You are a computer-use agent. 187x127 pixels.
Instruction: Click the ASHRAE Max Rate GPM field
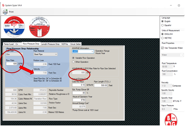pos(79,72)
